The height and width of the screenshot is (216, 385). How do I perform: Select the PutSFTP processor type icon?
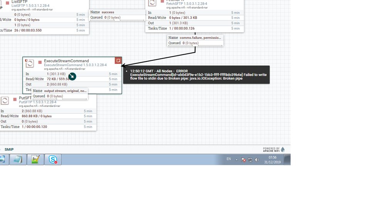5,101
